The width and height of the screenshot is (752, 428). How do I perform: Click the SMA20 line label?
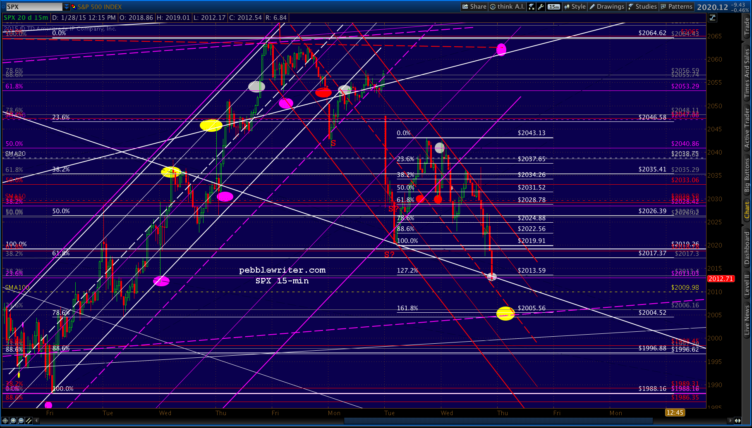[15, 154]
